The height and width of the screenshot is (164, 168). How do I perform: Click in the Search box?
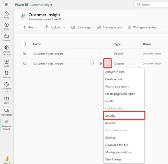click(152, 5)
